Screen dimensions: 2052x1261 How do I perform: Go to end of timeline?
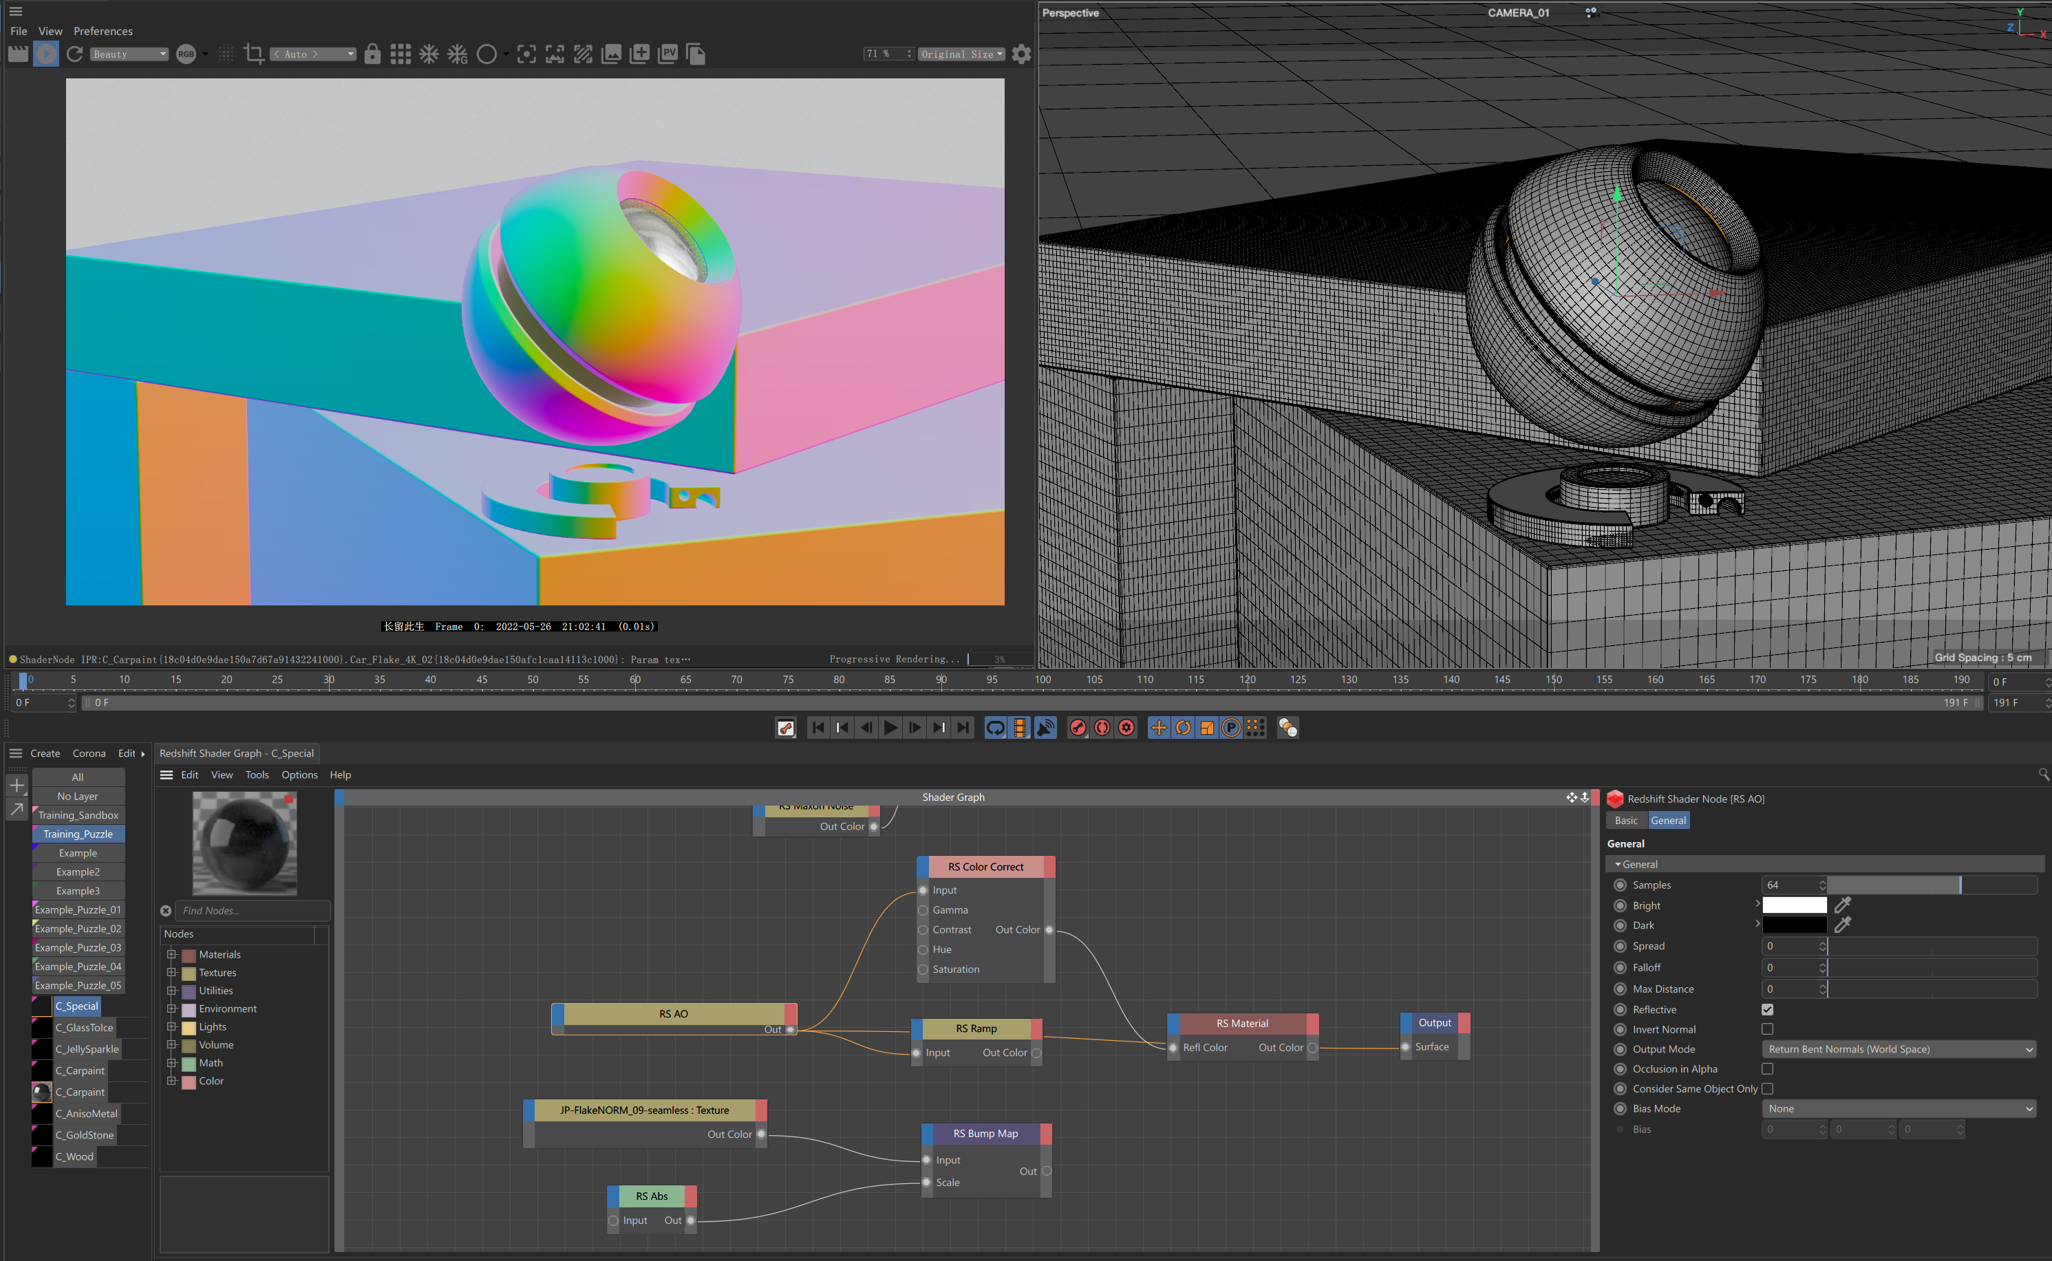(x=963, y=728)
